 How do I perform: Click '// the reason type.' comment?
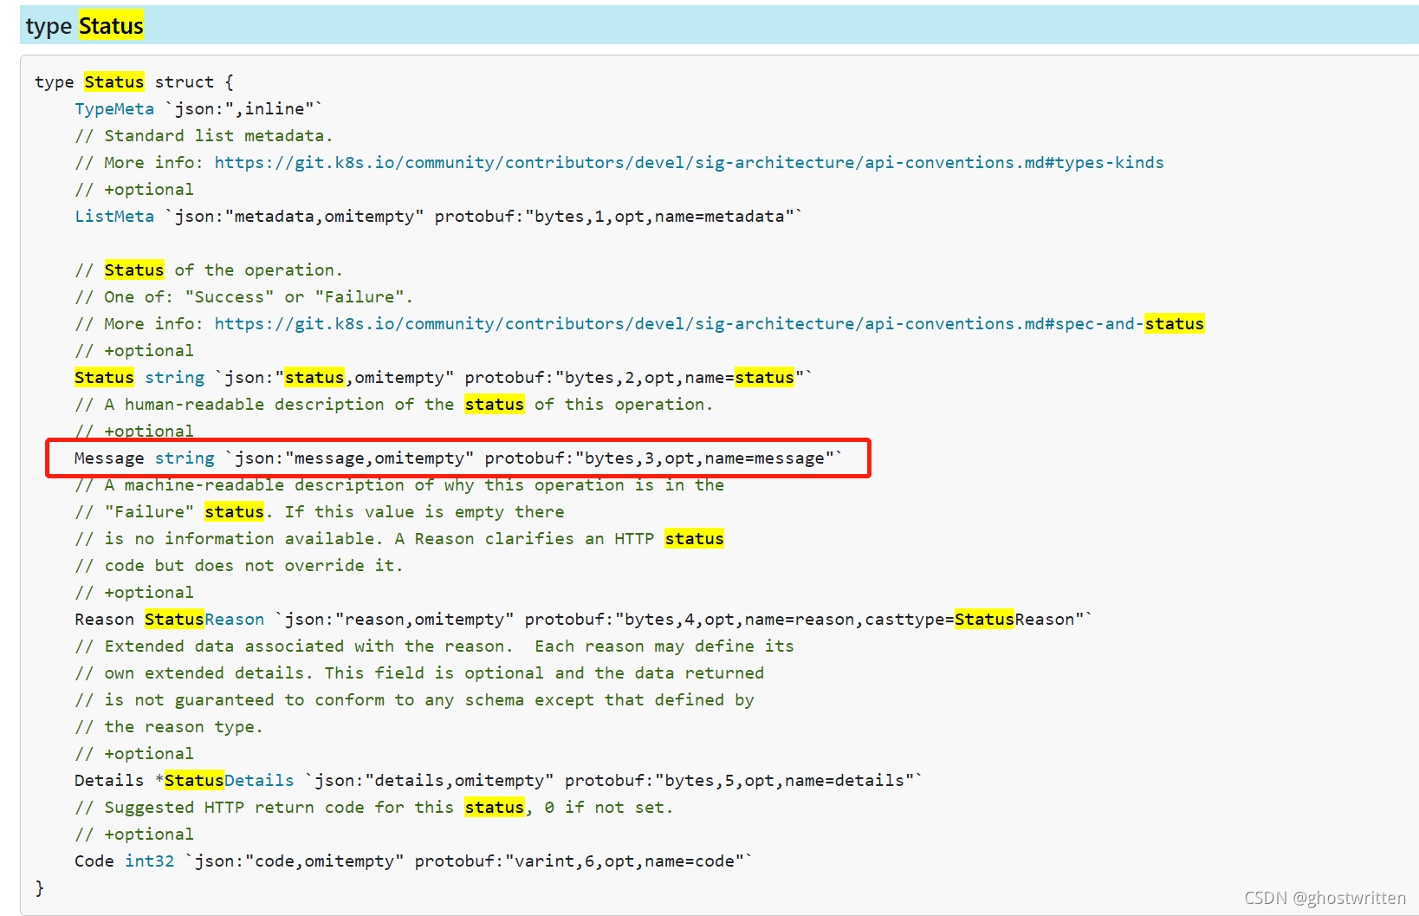[x=168, y=726]
